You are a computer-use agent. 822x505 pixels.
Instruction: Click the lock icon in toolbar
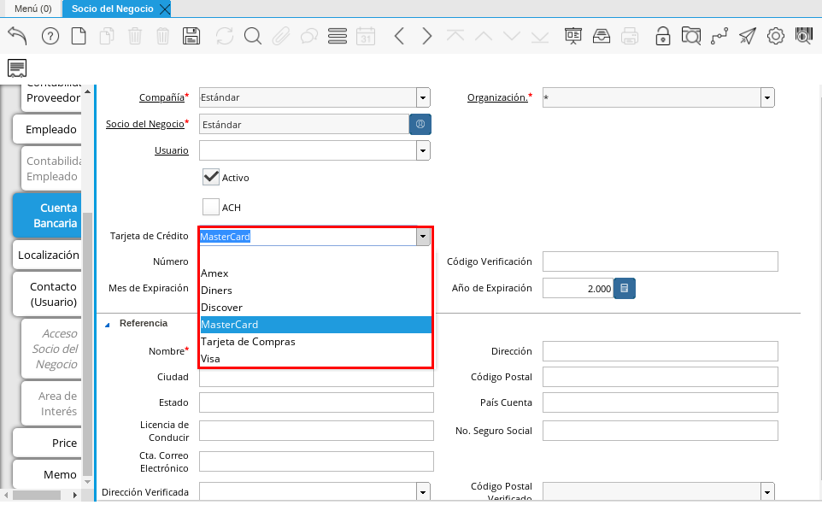(x=662, y=36)
